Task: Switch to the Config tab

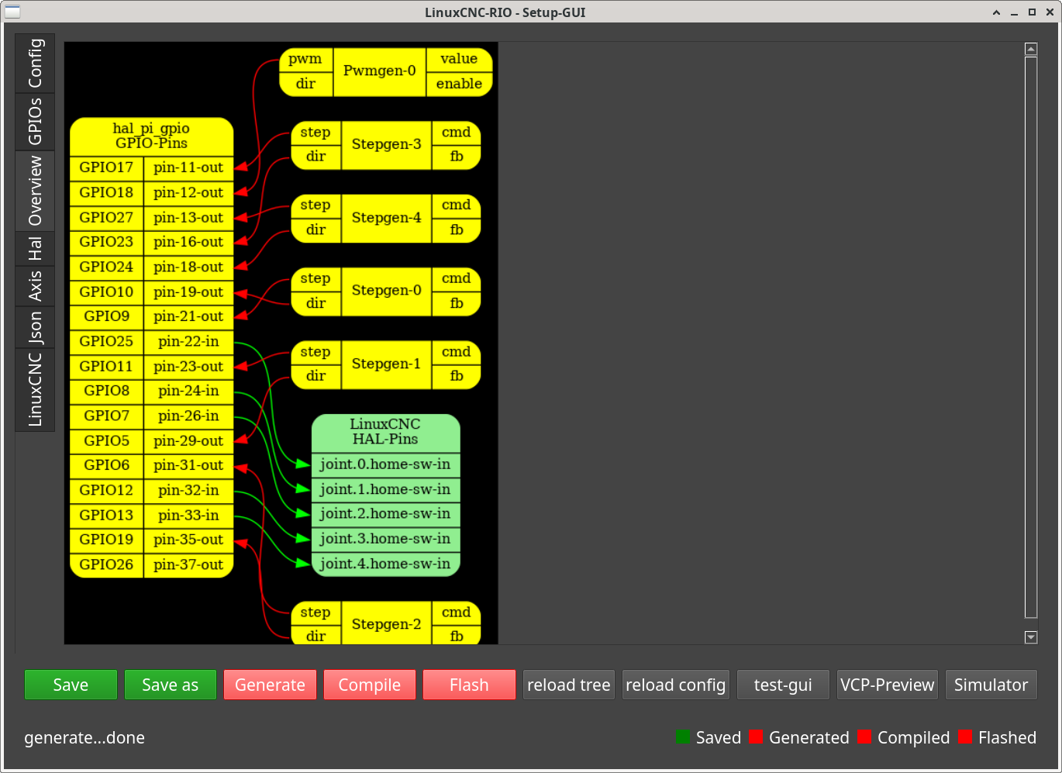Action: pyautogui.click(x=35, y=64)
